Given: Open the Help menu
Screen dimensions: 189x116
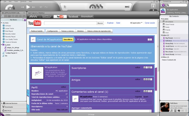Looking at the screenshot, I should point(30,2).
